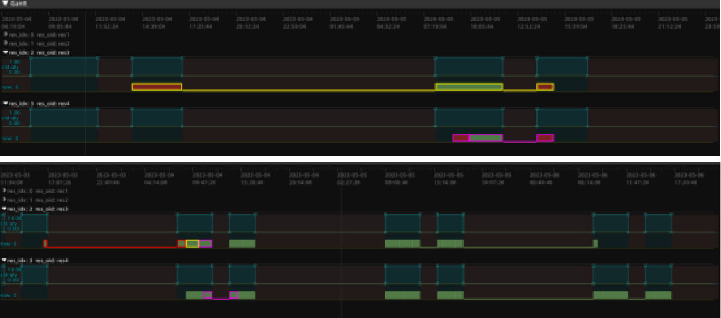Select rightmost green task bar in bottom res4 row

(659, 295)
